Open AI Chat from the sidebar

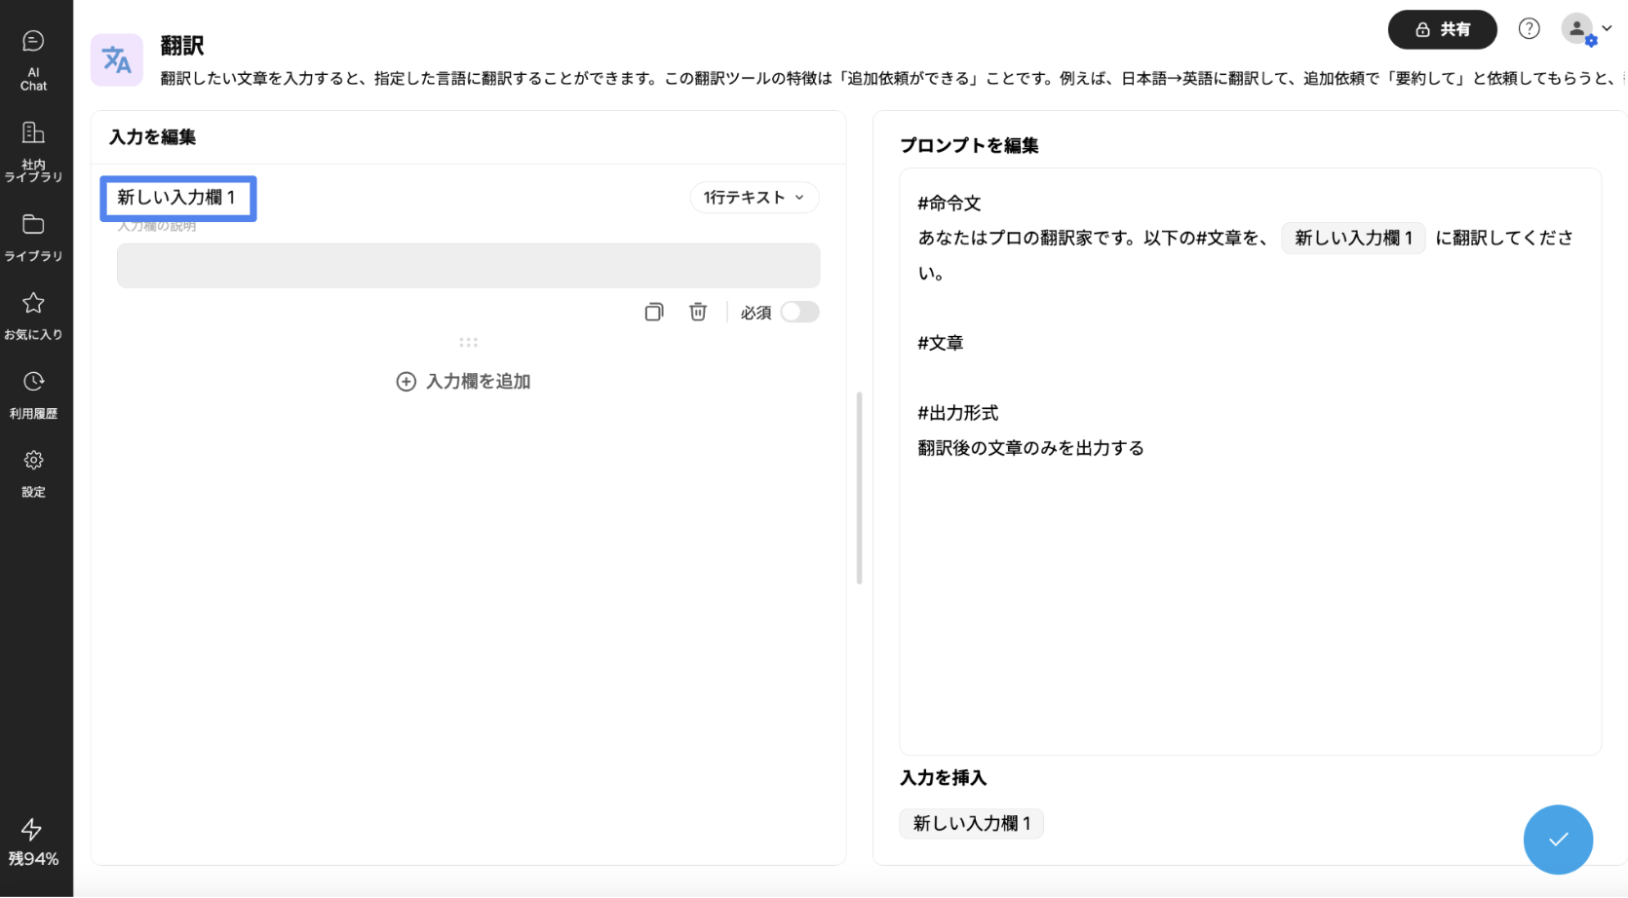pyautogui.click(x=33, y=58)
